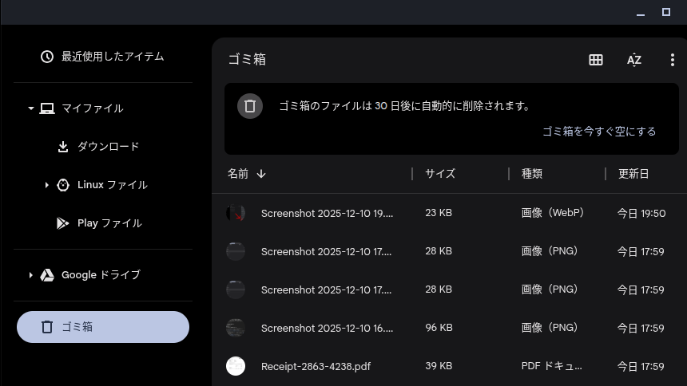This screenshot has height=386, width=687.
Task: Click the trash can icon in the ゴミ箱 sidebar item
Action: pyautogui.click(x=47, y=327)
